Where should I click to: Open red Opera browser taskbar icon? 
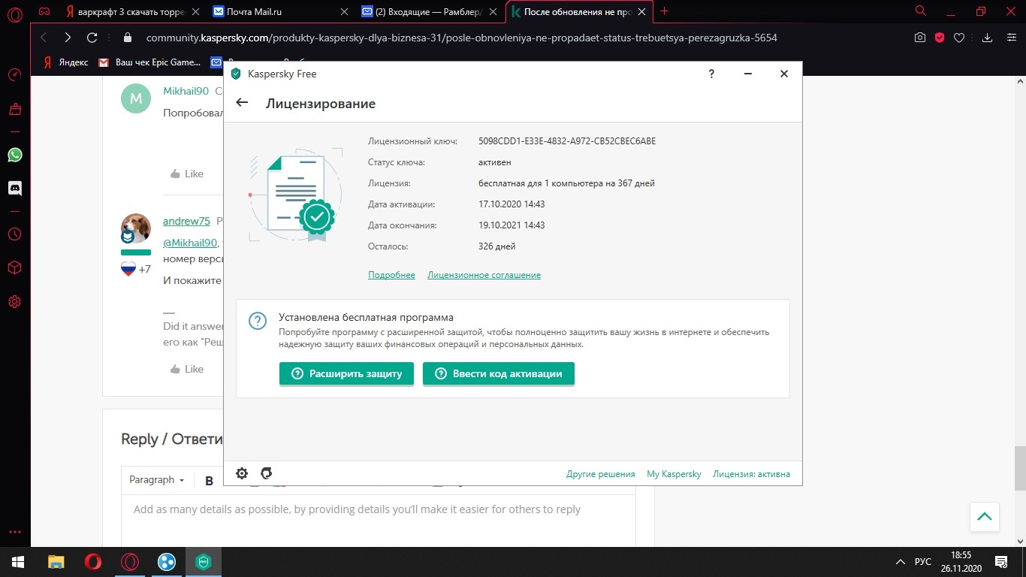pos(93,562)
